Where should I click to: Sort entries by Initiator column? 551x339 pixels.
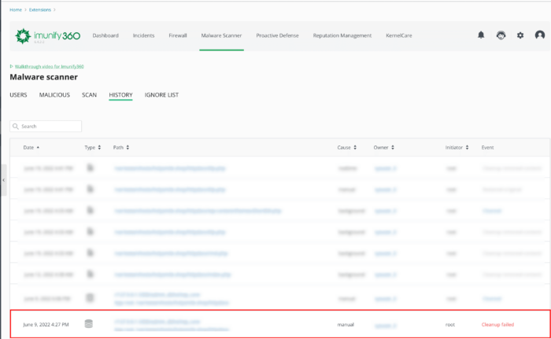457,147
